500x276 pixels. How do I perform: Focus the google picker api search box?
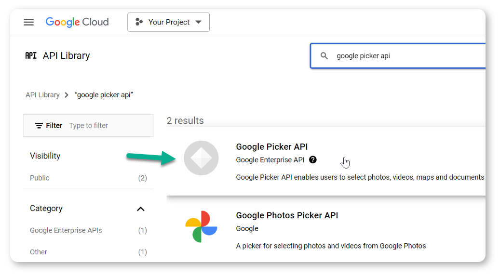[398, 56]
